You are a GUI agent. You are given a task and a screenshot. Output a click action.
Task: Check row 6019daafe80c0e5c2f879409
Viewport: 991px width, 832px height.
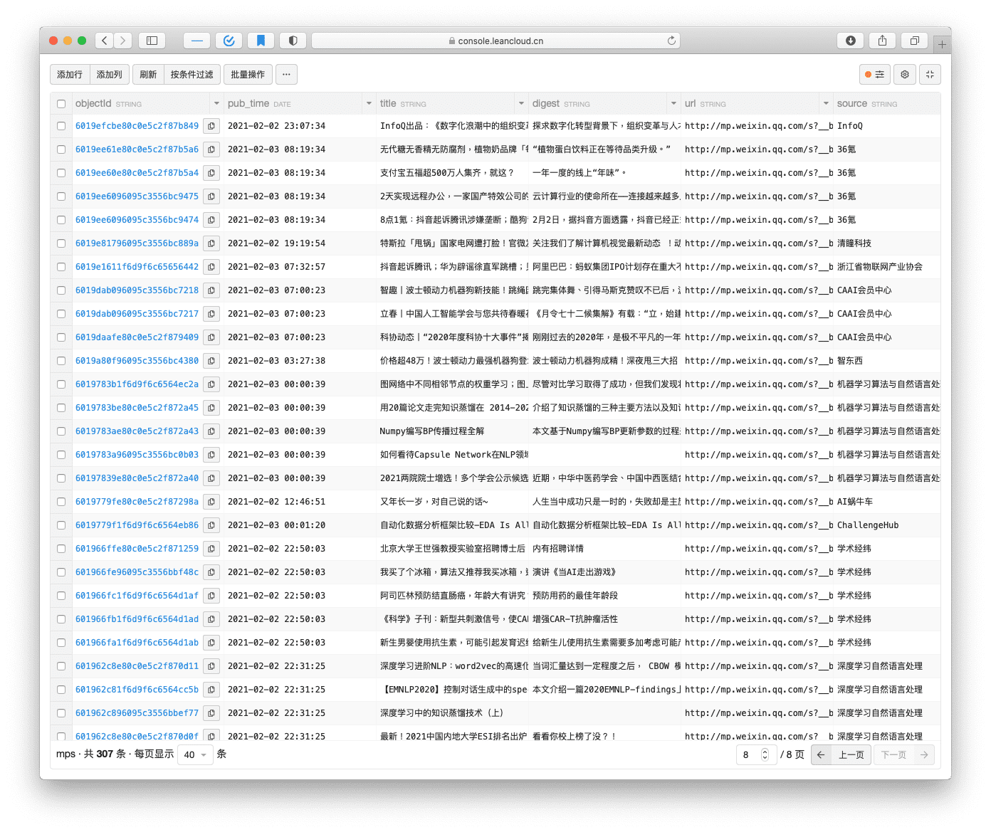click(x=61, y=337)
